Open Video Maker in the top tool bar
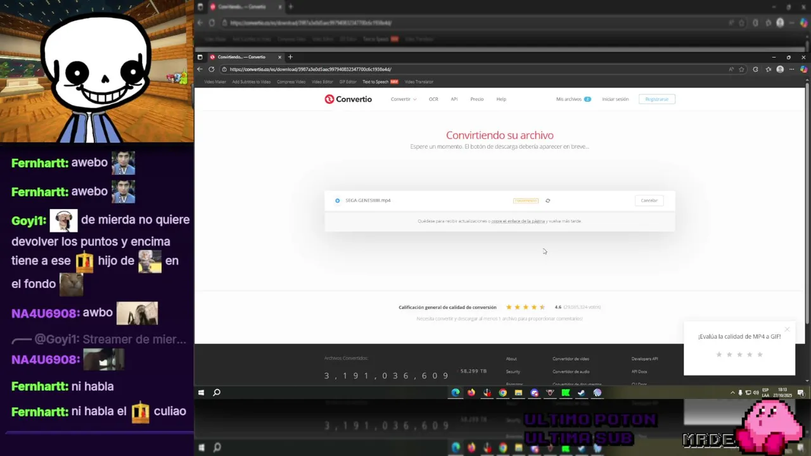This screenshot has width=811, height=456. (x=215, y=82)
